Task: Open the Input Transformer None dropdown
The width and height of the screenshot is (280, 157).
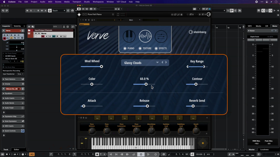Action: 20,74
